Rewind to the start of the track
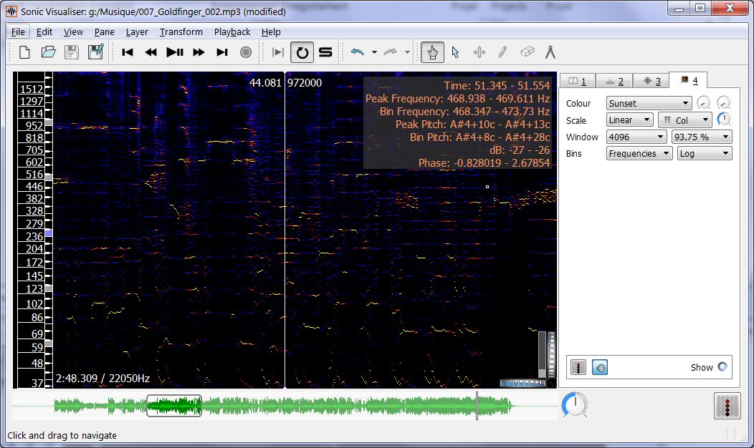 (128, 52)
